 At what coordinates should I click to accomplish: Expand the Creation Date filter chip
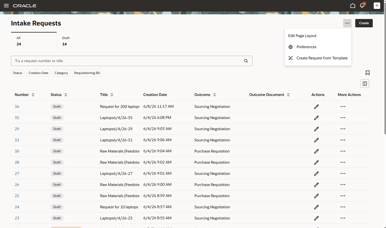(x=38, y=73)
